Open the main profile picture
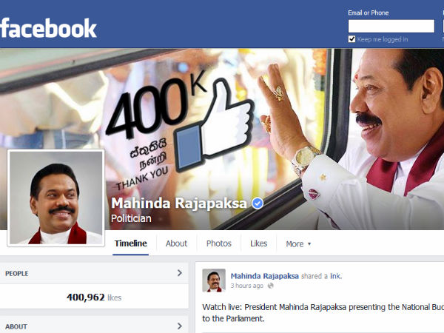The height and width of the screenshot is (333, 444). pyautogui.click(x=56, y=198)
